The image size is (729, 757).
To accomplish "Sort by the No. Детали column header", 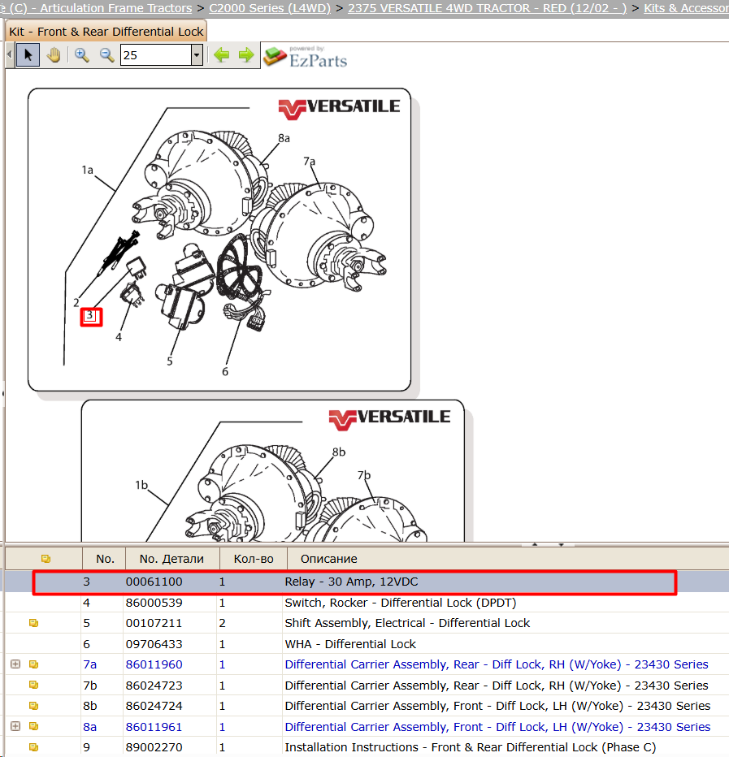I will click(x=171, y=559).
